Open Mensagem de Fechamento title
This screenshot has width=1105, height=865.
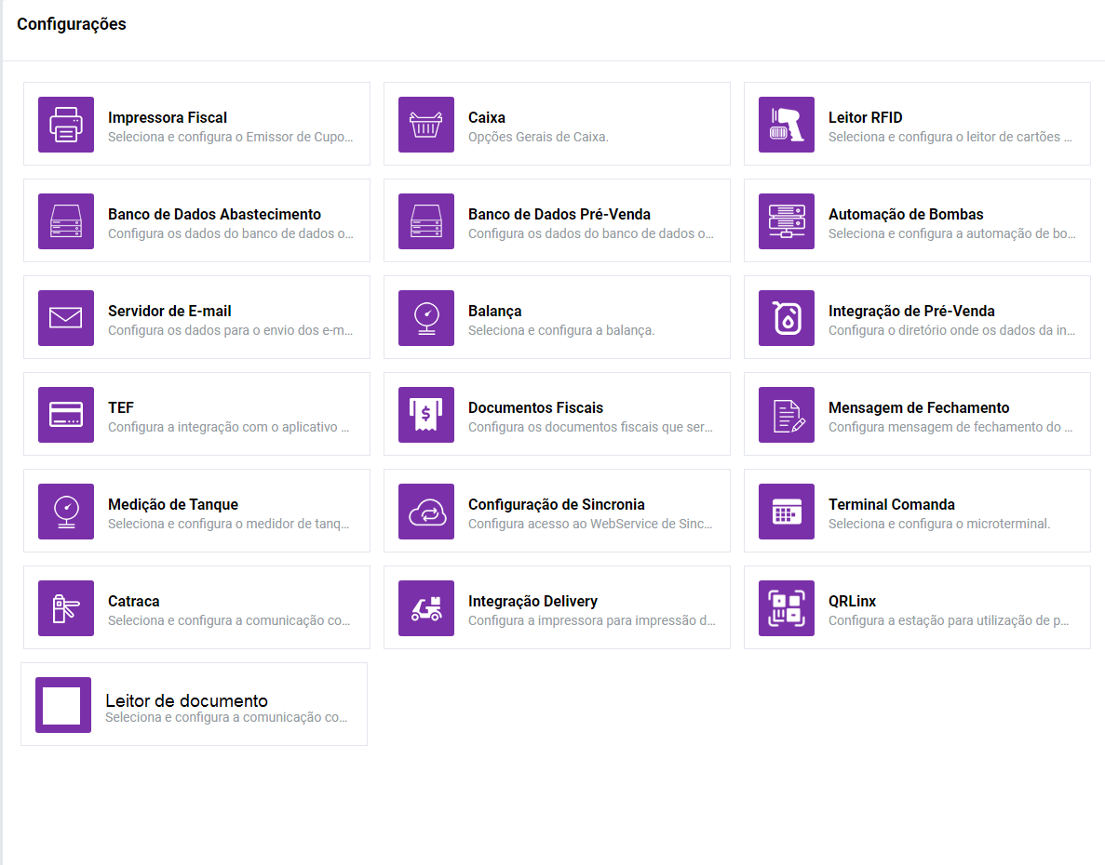click(918, 407)
